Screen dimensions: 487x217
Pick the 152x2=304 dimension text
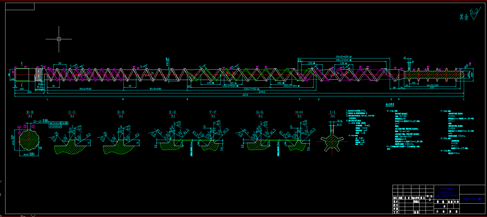[x=291, y=86]
